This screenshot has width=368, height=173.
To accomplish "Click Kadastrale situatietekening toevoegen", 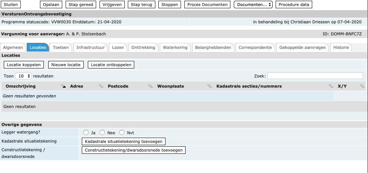I will click(124, 141).
